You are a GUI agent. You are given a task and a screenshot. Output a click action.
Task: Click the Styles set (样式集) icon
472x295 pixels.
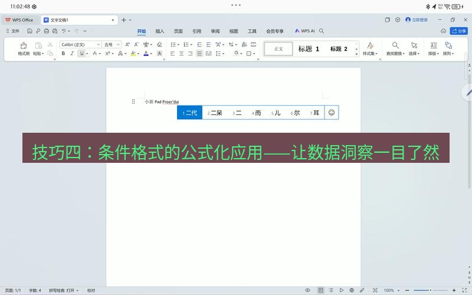pyautogui.click(x=371, y=45)
